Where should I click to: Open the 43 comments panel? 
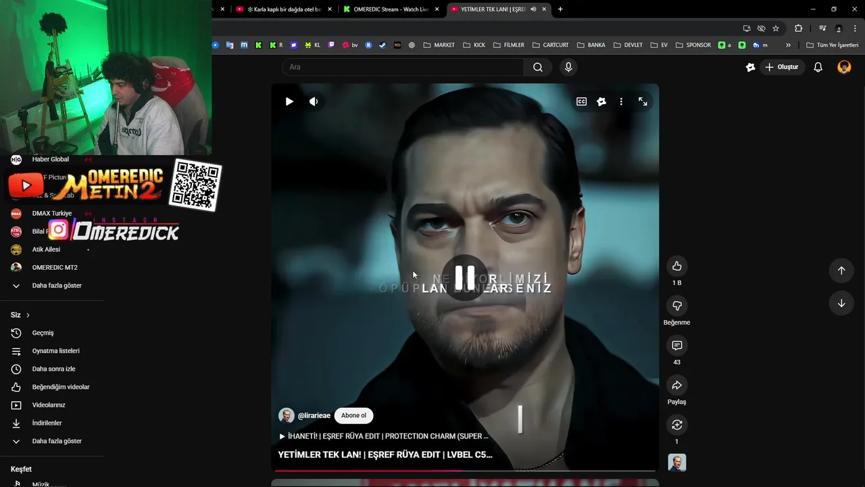(x=676, y=346)
